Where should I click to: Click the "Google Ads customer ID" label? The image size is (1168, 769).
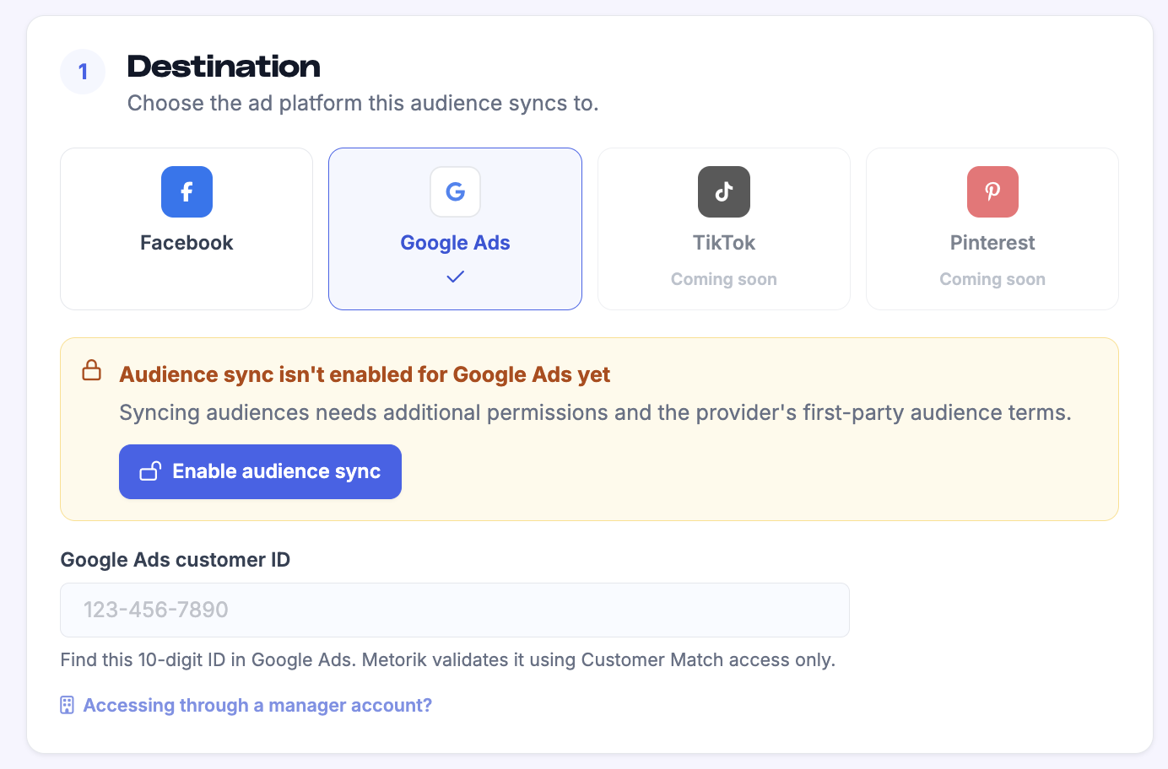tap(176, 560)
